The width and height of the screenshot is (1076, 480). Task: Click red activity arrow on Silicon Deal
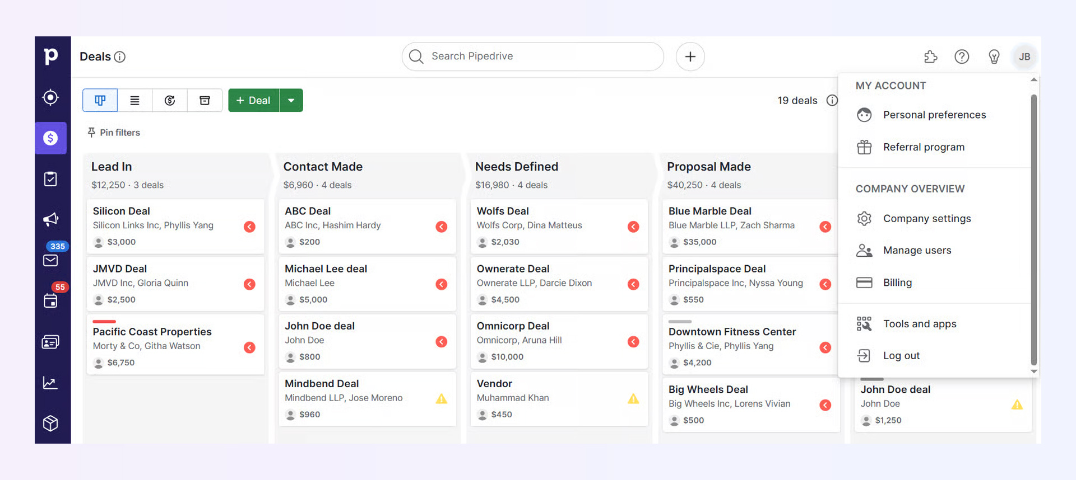pos(249,227)
